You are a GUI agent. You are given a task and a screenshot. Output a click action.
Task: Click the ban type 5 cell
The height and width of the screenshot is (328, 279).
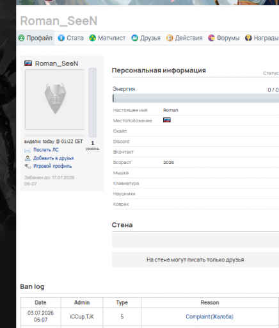tap(122, 316)
